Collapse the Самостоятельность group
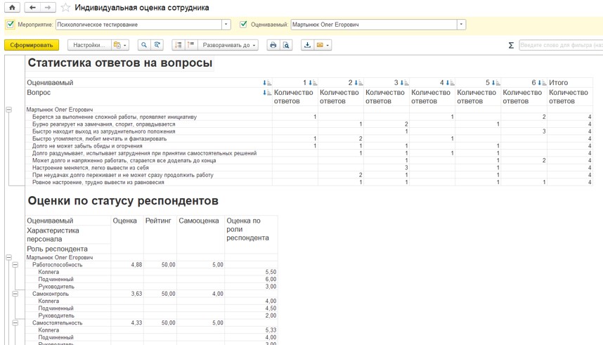This screenshot has width=603, height=345. point(15,323)
